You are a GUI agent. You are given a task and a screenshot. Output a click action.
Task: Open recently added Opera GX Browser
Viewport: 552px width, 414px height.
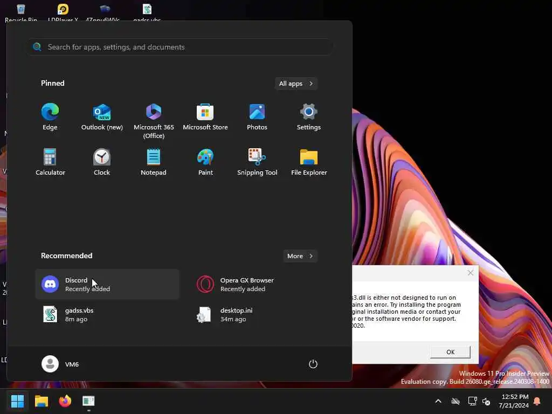tap(263, 285)
